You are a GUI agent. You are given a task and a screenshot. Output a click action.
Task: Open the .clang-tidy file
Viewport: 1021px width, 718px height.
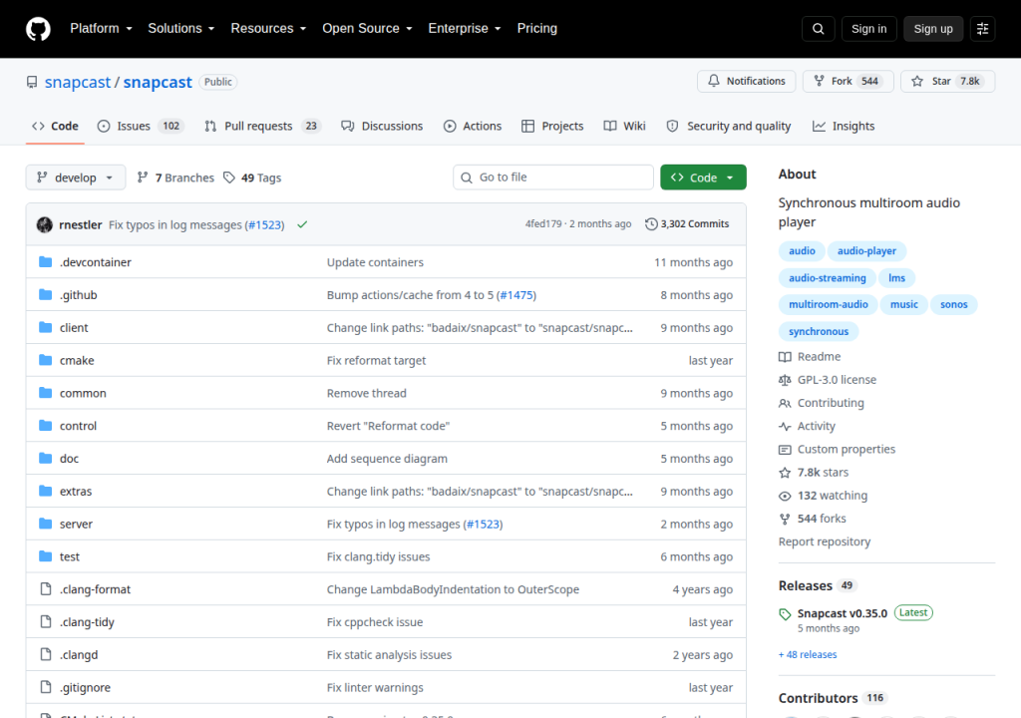pos(87,622)
